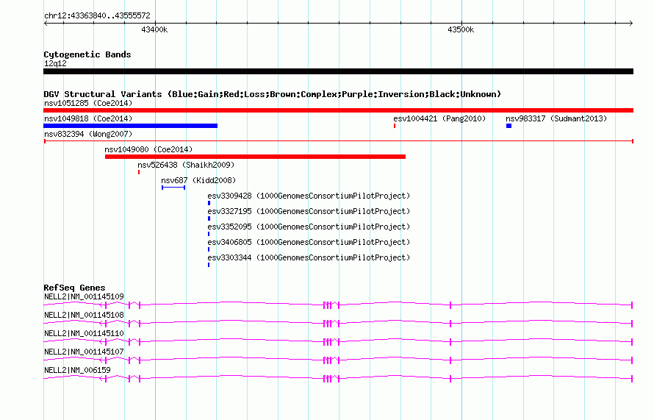Click the thin red nsv832394 variant line
Screen dimensions: 654x420
[x=338, y=141]
